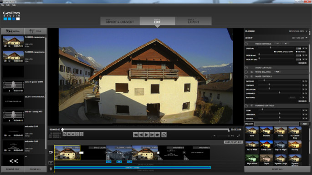
Task: Go to Step 3 Export tab
Action: [194, 21]
